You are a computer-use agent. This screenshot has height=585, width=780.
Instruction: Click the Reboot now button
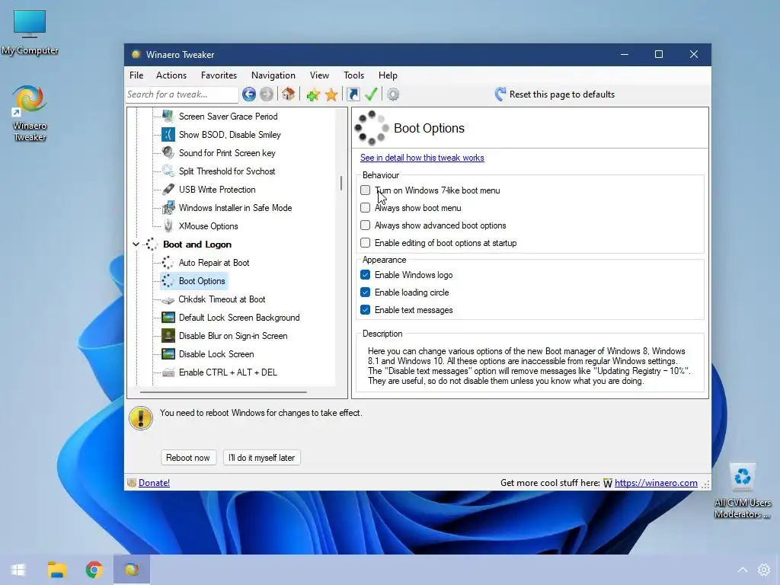[x=188, y=458]
